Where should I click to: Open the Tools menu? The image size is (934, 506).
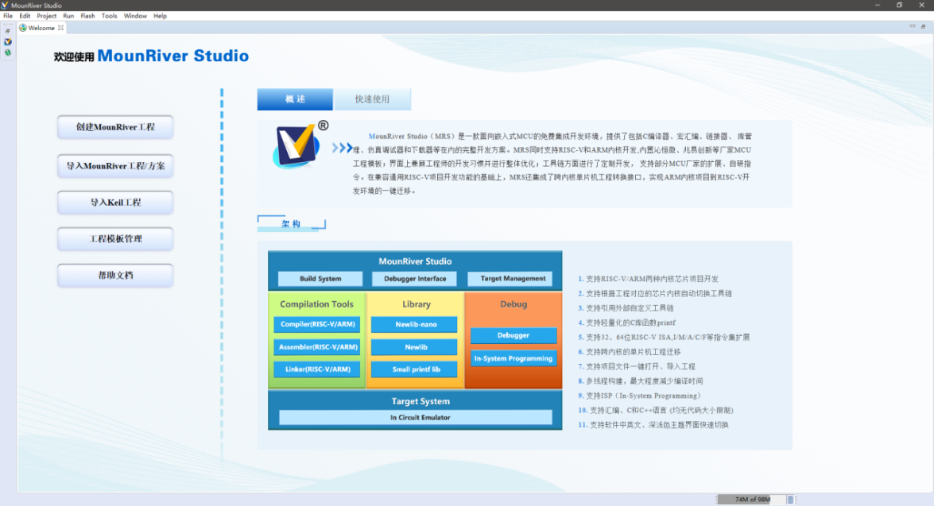109,15
